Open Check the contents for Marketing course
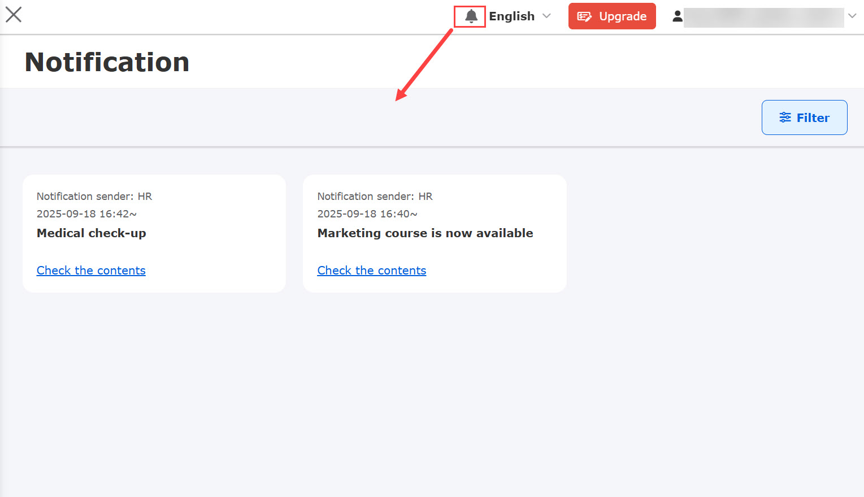The width and height of the screenshot is (864, 497). pos(371,271)
